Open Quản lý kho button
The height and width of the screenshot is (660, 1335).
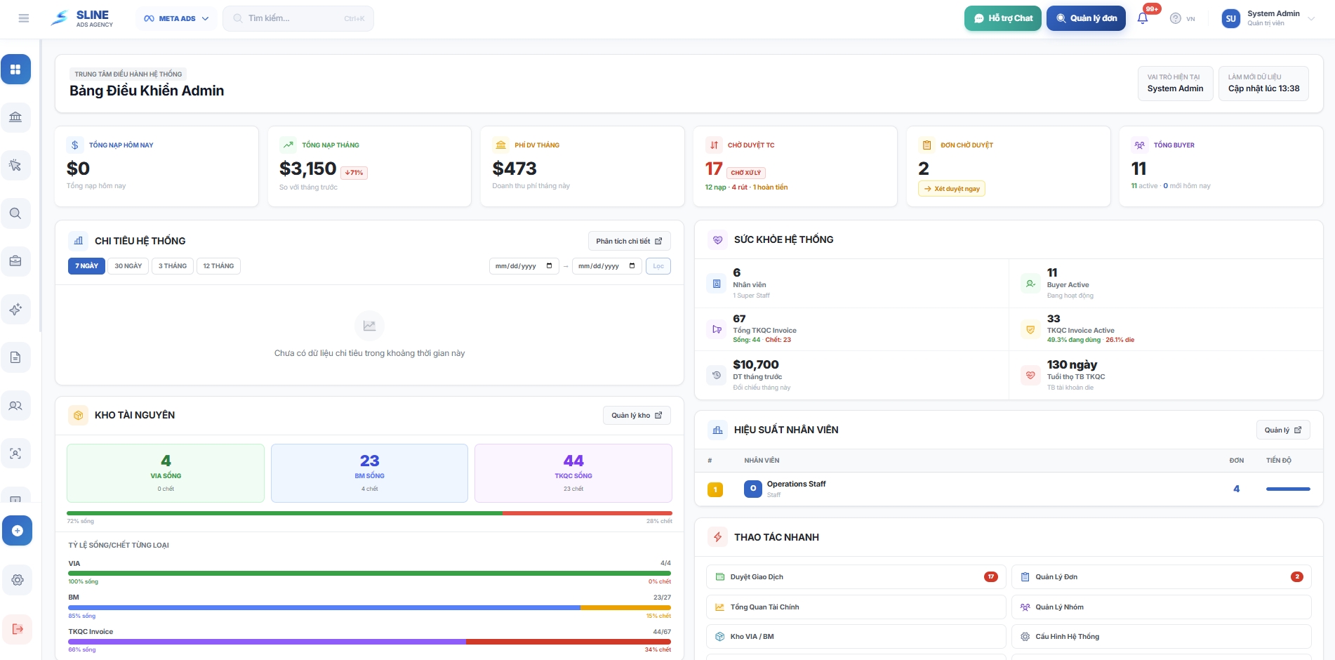click(637, 416)
